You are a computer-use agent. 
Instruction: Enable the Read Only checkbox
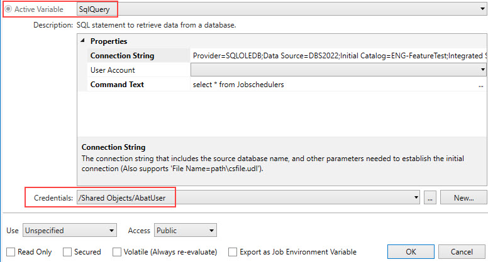(x=11, y=252)
